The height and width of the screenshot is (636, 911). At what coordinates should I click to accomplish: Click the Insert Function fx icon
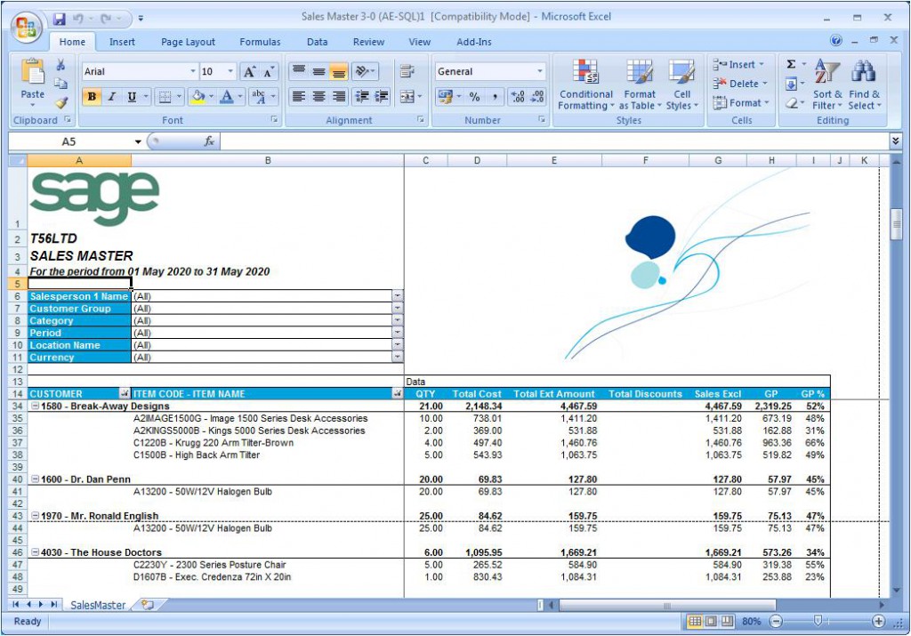pyautogui.click(x=209, y=141)
